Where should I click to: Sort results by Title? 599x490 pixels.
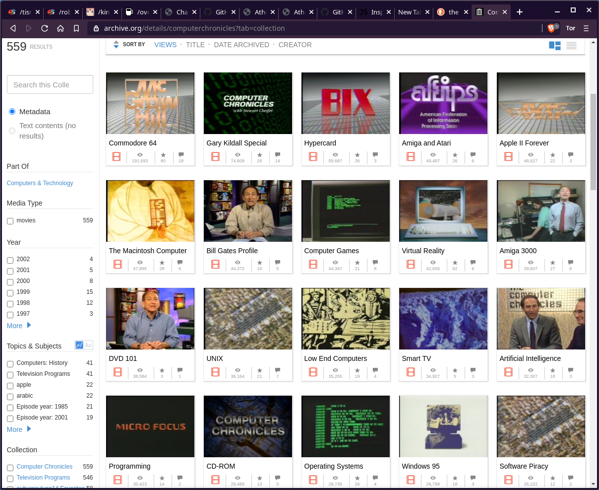coord(195,45)
